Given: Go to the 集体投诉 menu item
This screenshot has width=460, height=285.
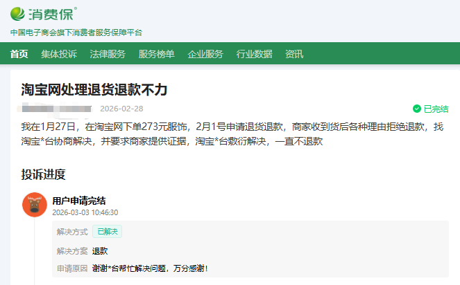Looking at the screenshot, I should (x=59, y=54).
